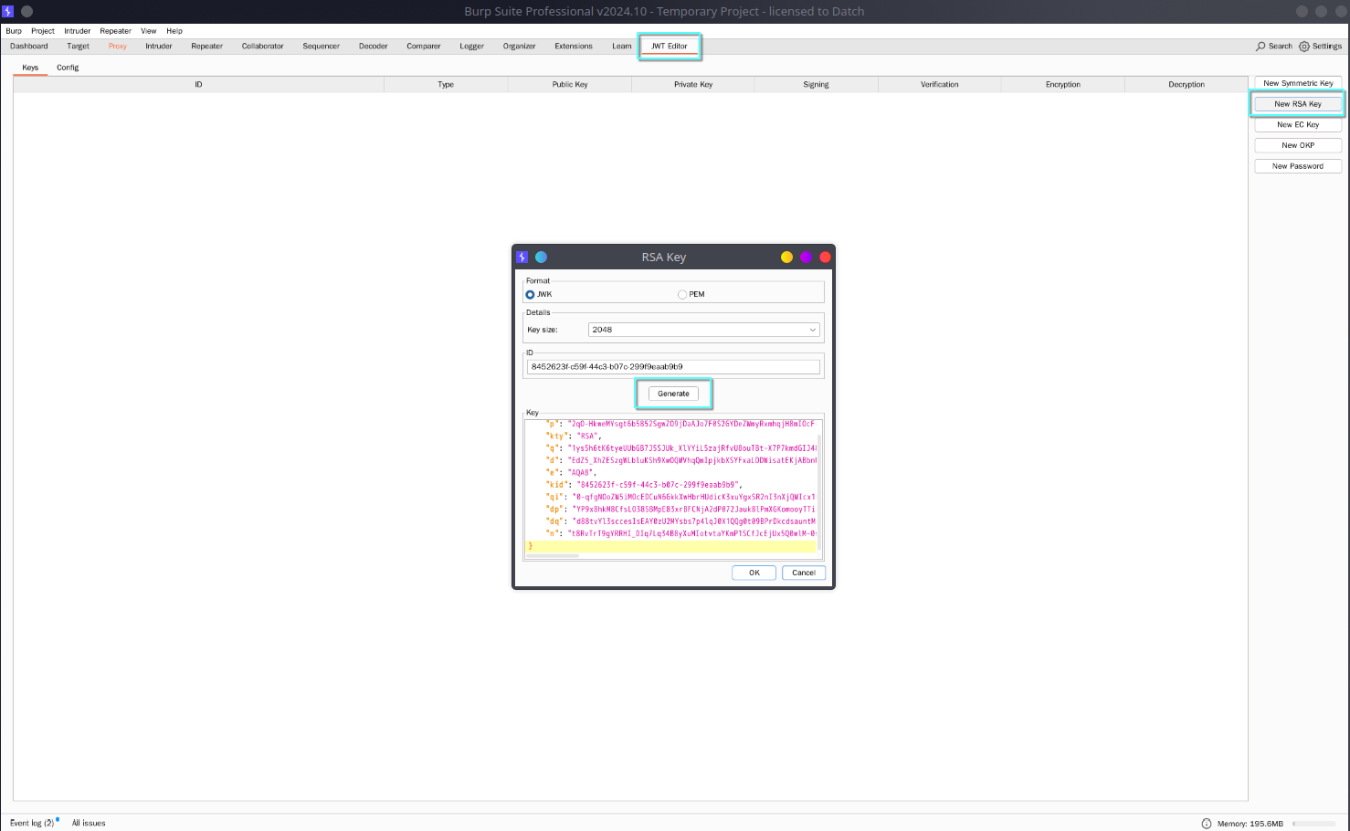Image resolution: width=1350 pixels, height=831 pixels.
Task: Click the purple maximize dot of the RSA Key dialog
Action: pos(806,258)
